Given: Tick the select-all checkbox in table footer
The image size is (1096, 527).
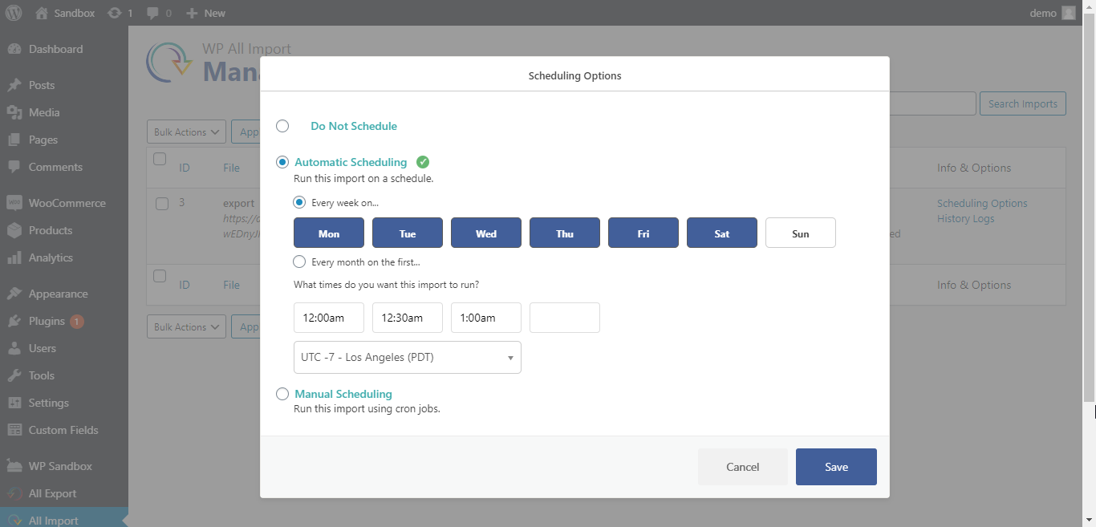Looking at the screenshot, I should pos(160,276).
